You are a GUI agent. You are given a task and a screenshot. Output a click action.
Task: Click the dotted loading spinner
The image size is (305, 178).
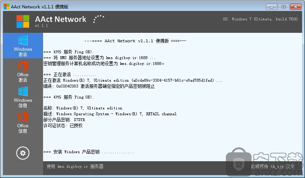point(99,19)
